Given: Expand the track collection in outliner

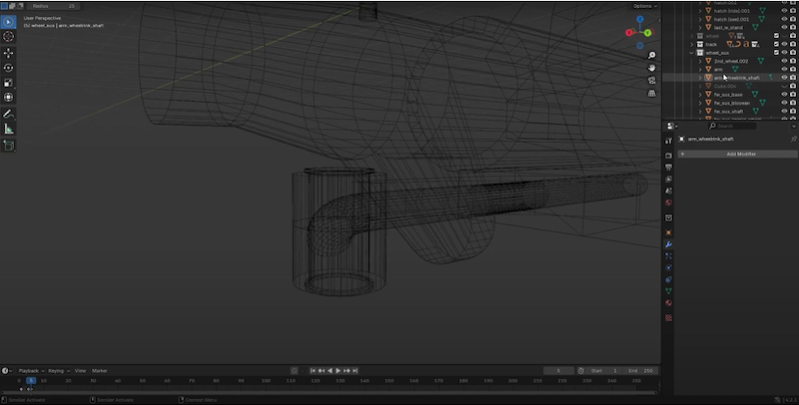Looking at the screenshot, I should coord(692,44).
